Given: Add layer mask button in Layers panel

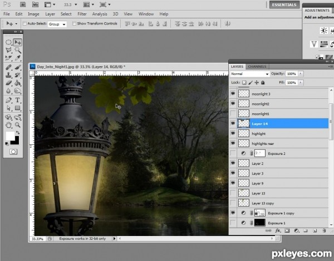Looking at the screenshot, I should [287, 230].
